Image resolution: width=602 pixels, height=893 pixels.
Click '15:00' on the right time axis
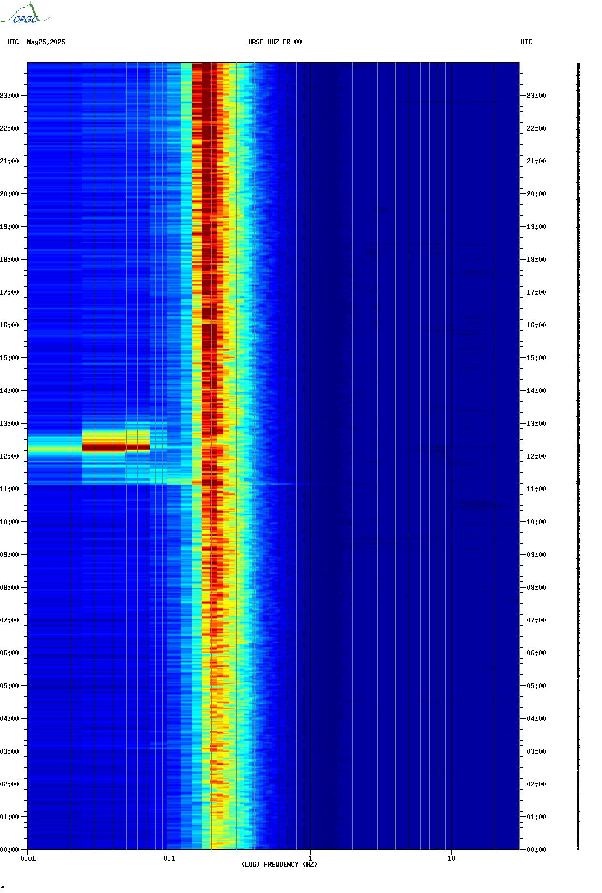coord(536,358)
